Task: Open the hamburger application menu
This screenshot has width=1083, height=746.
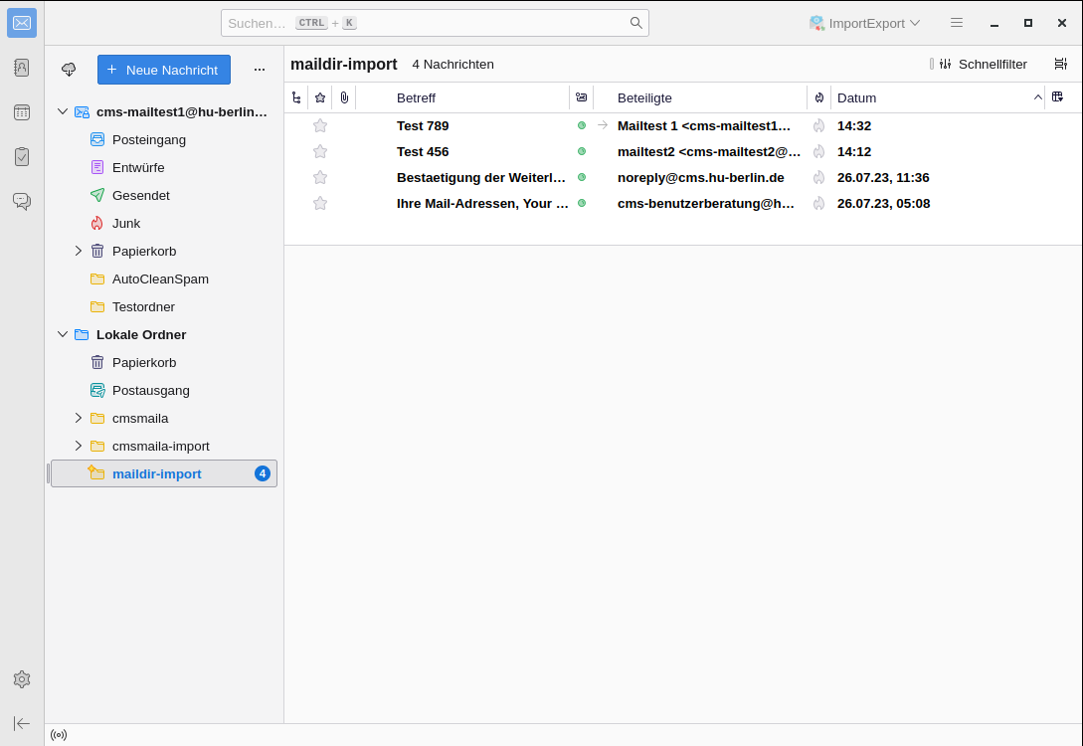Action: coord(957,23)
